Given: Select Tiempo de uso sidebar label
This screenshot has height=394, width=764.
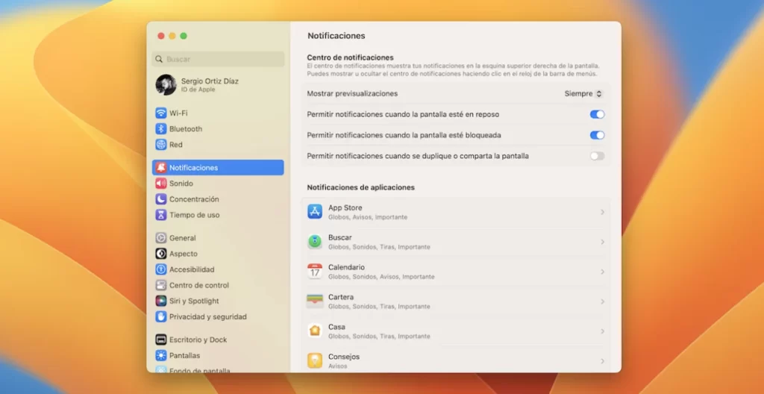Looking at the screenshot, I should click(195, 215).
